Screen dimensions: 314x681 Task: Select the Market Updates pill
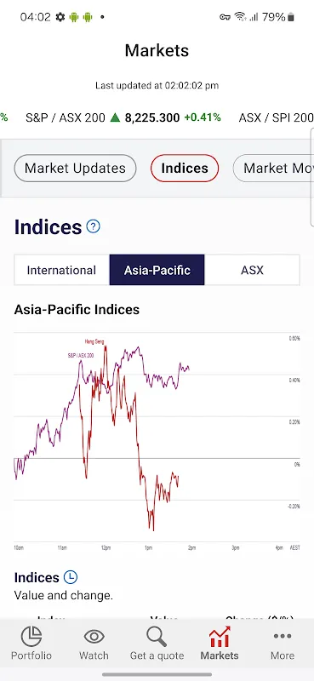coord(75,168)
